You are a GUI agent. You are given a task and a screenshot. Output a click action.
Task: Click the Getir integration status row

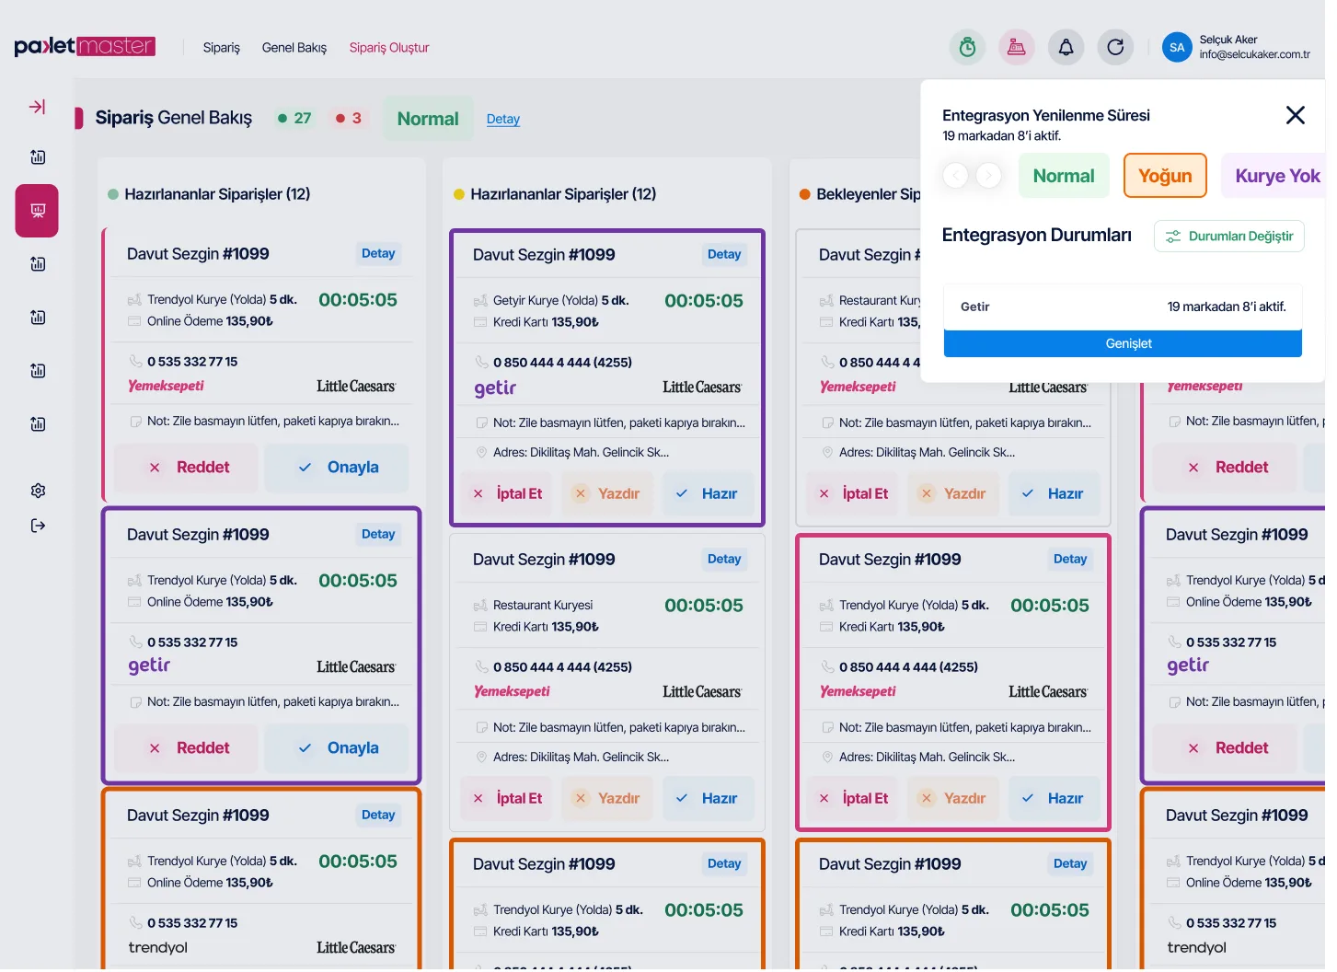(x=1123, y=307)
